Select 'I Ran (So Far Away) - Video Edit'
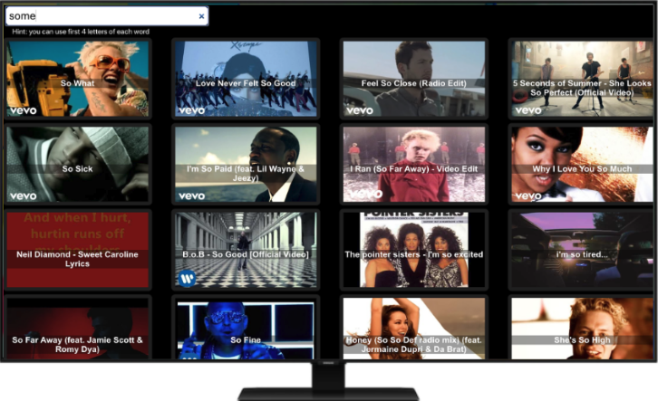This screenshot has height=401, width=658. (414, 164)
